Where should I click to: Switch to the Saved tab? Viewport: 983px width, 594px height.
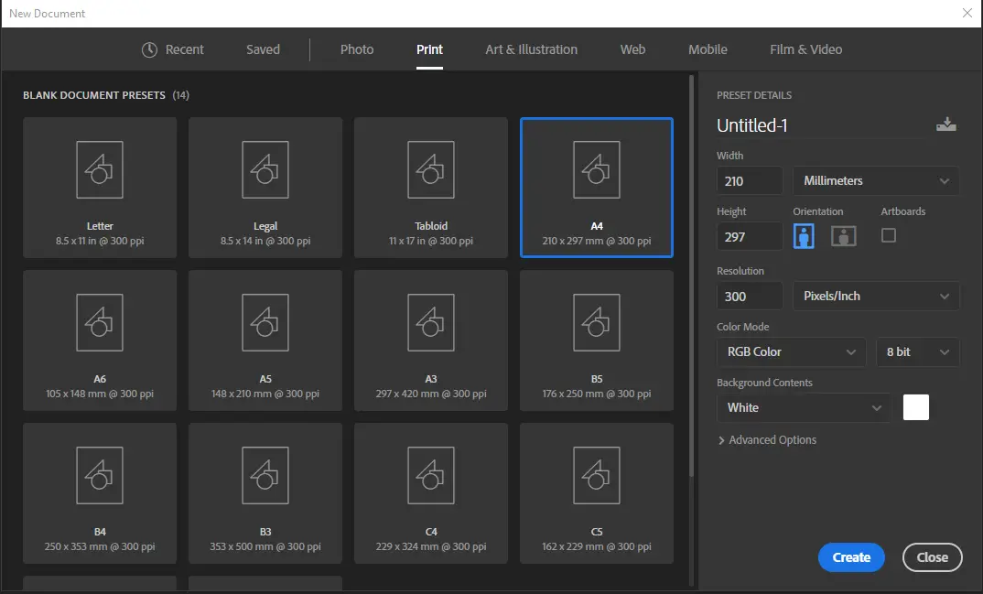263,49
